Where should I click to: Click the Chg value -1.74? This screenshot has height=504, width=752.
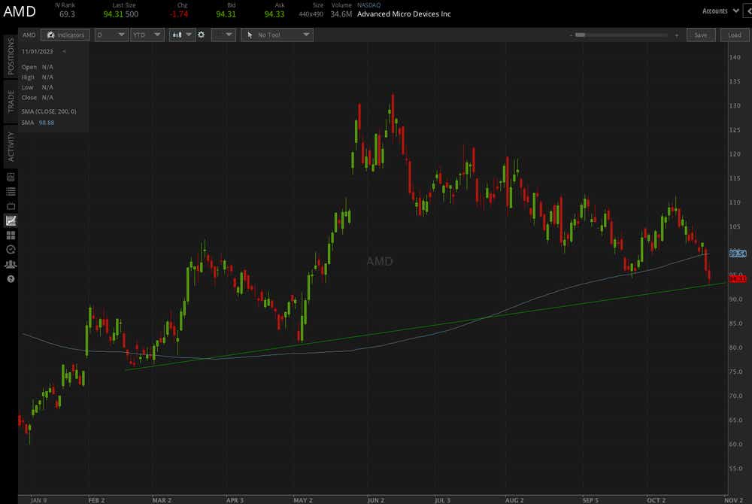179,14
